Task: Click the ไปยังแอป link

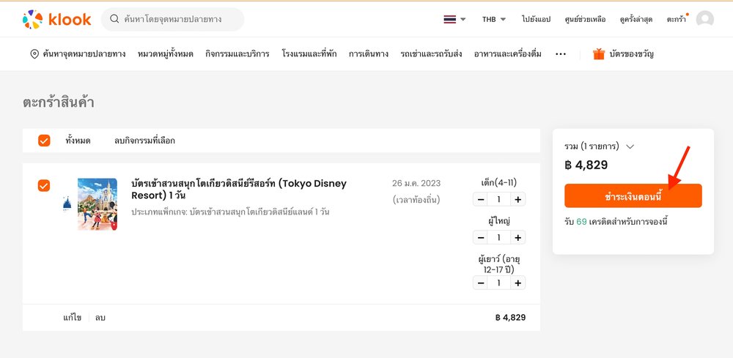Action: [x=537, y=19]
